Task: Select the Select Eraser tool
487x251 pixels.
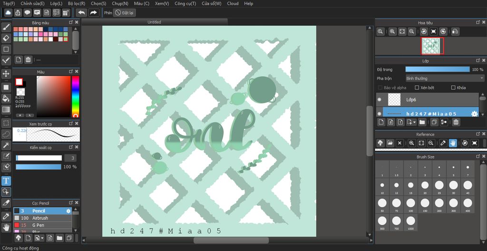Action: pyautogui.click(x=6, y=166)
